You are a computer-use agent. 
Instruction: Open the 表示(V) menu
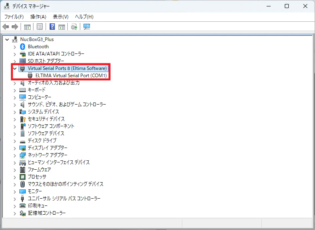[x=60, y=17]
